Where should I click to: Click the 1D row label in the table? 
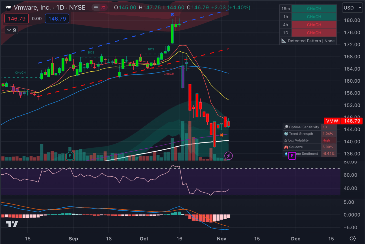(x=286, y=33)
